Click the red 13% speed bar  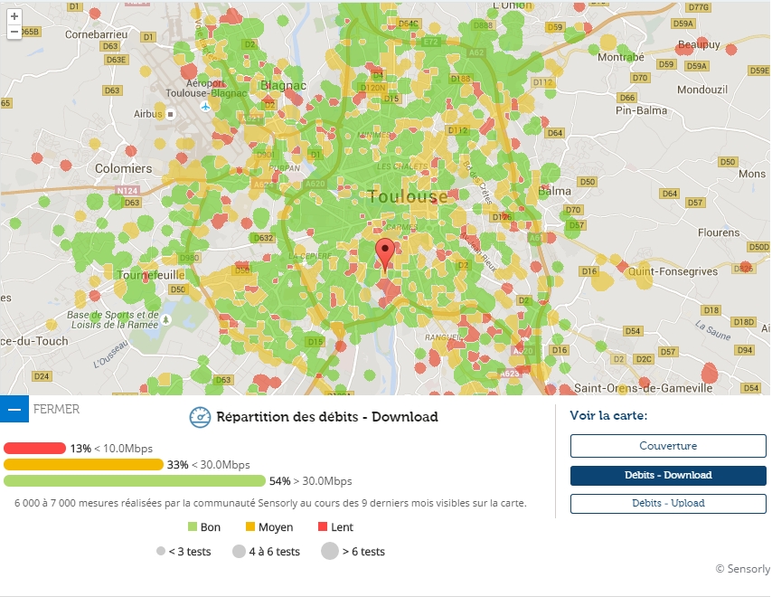click(35, 448)
